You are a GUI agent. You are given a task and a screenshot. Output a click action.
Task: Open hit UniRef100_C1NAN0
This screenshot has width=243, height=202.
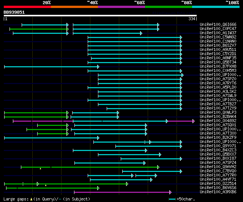click(218, 41)
